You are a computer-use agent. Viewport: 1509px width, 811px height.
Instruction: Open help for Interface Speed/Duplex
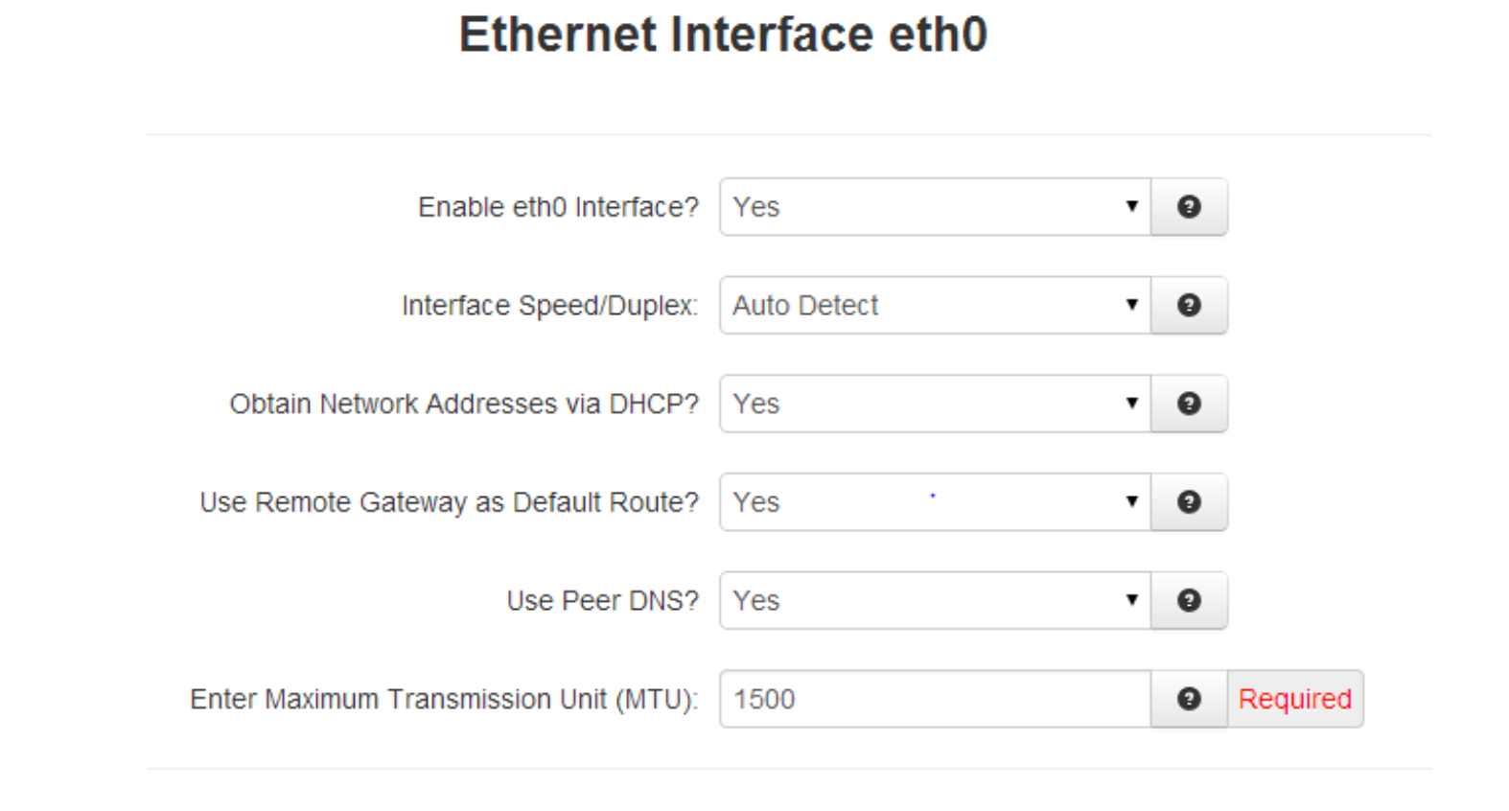1189,305
